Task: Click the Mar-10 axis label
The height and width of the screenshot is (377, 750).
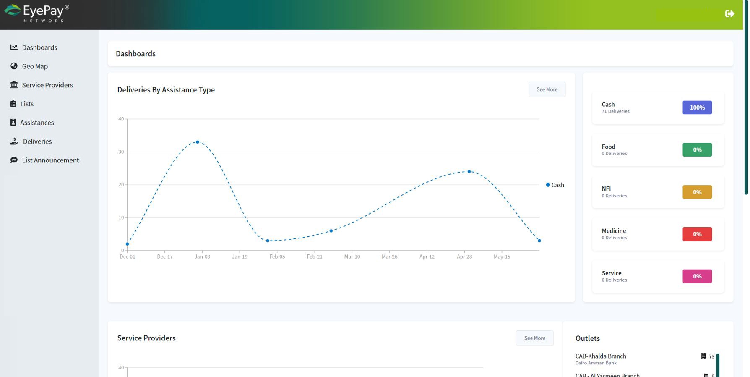Action: point(352,257)
